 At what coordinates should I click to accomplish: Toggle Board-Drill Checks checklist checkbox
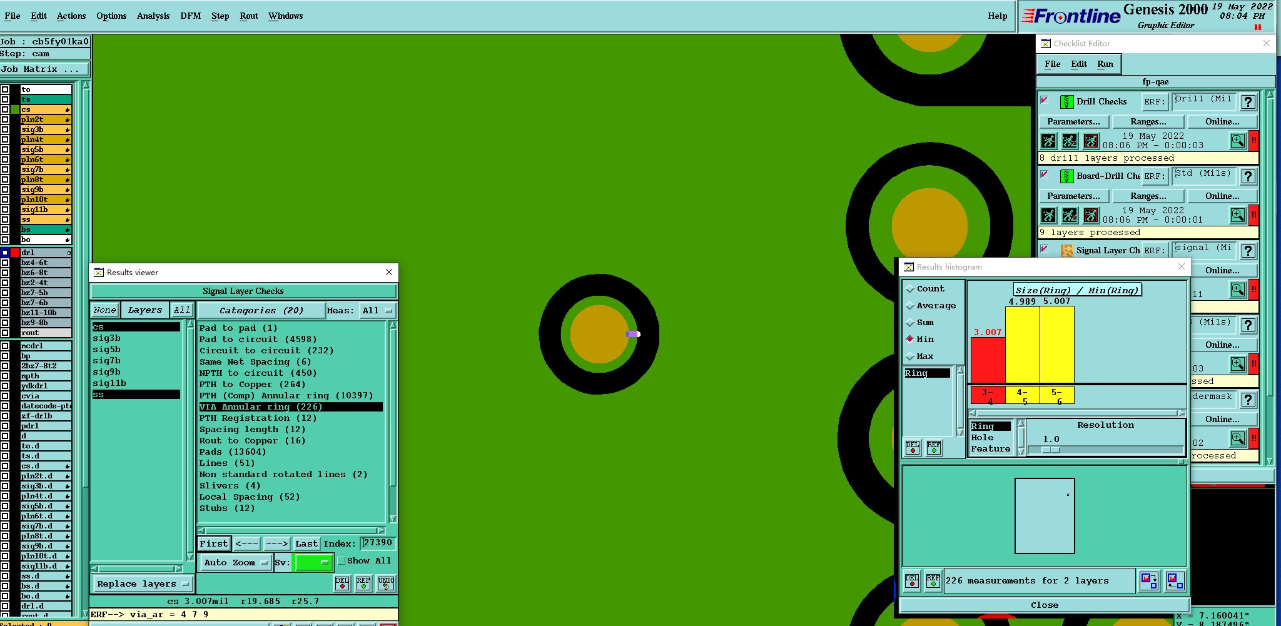pyautogui.click(x=1045, y=174)
